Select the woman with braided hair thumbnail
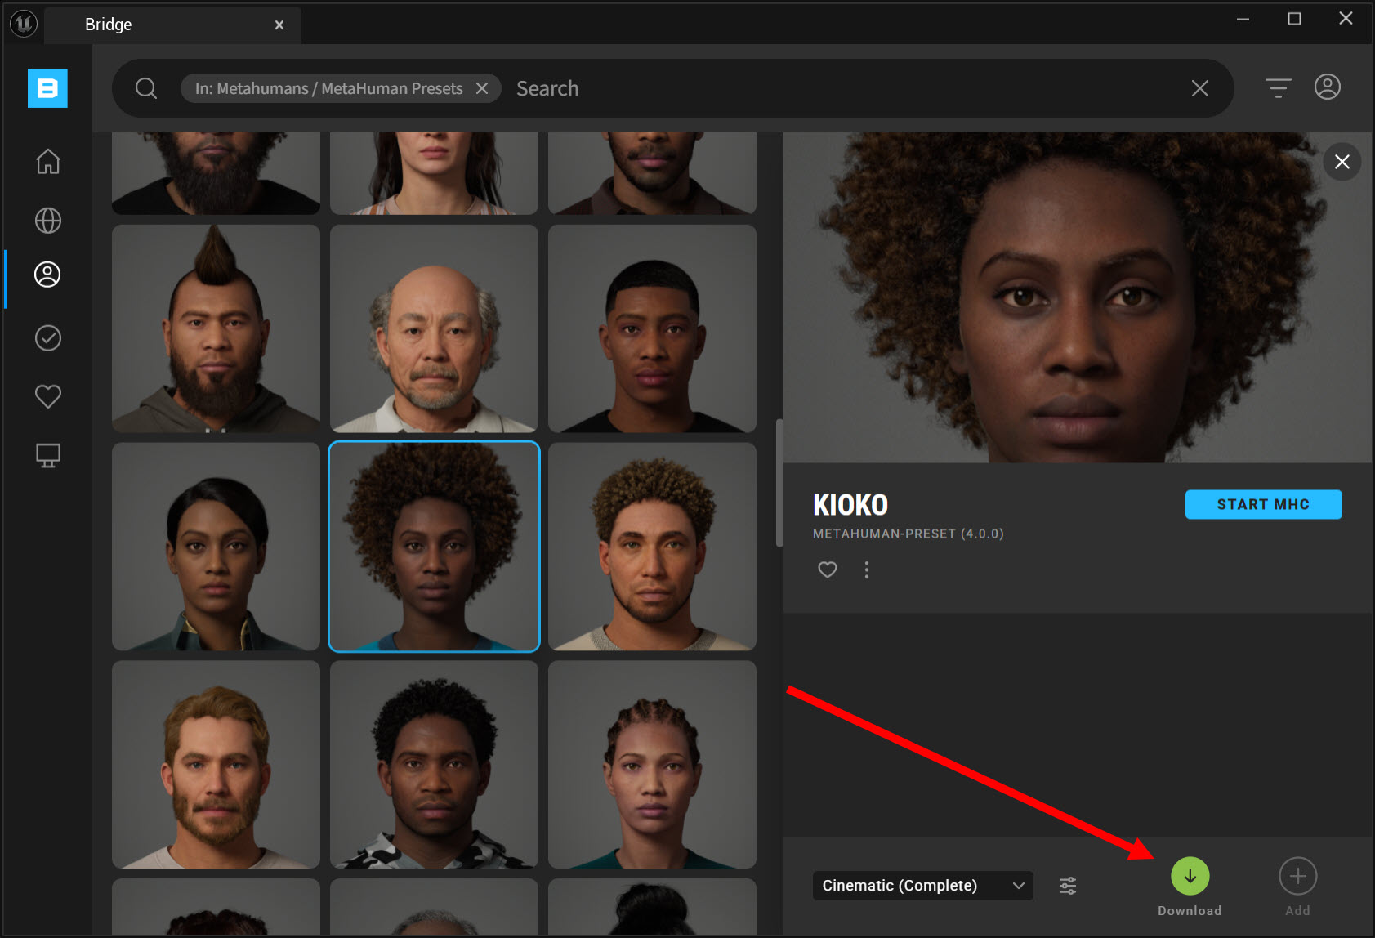Image resolution: width=1375 pixels, height=938 pixels. tap(652, 765)
